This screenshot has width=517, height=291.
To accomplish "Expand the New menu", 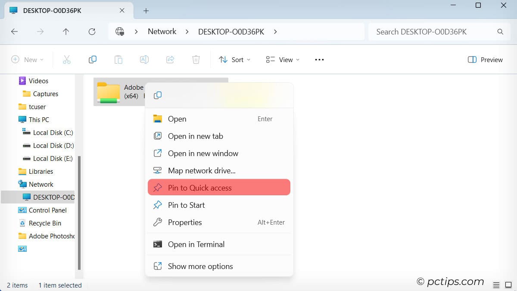I will point(27,59).
